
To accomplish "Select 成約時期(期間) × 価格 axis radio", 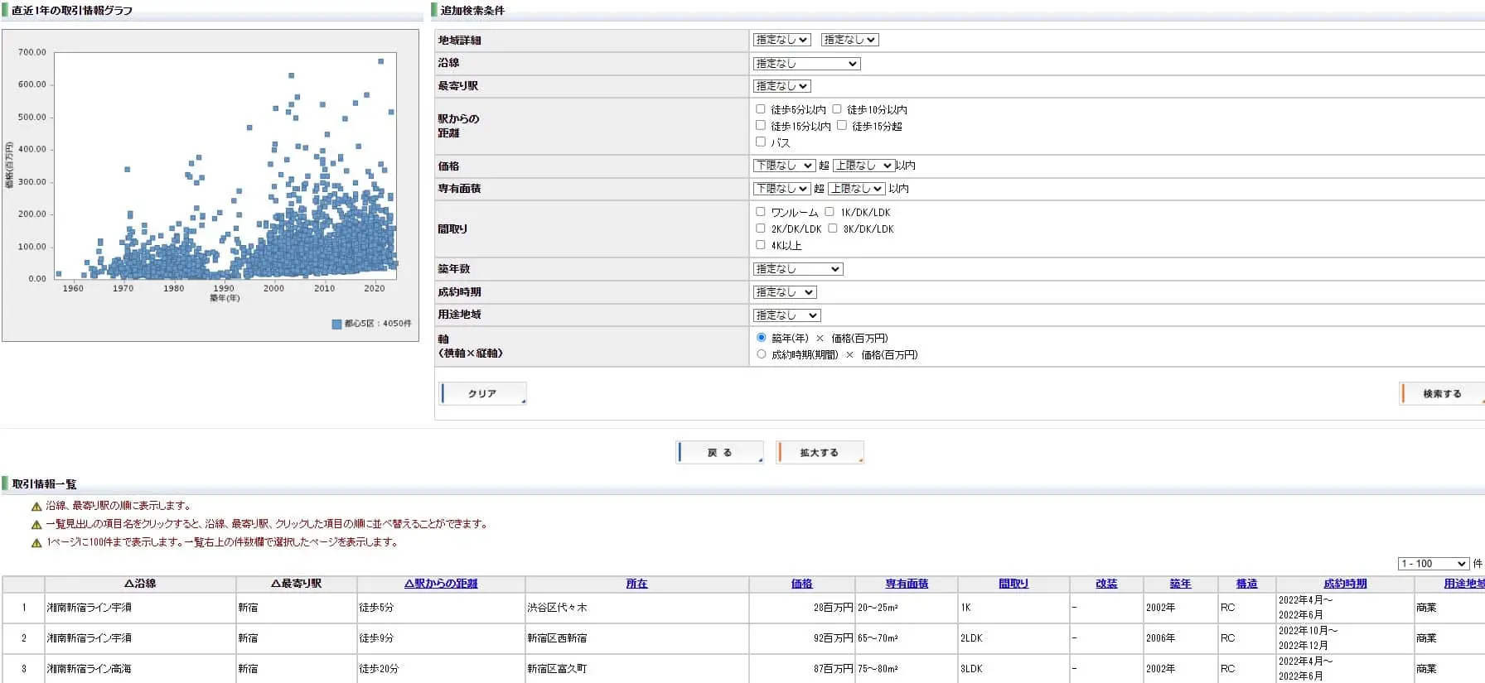I will tap(762, 354).
